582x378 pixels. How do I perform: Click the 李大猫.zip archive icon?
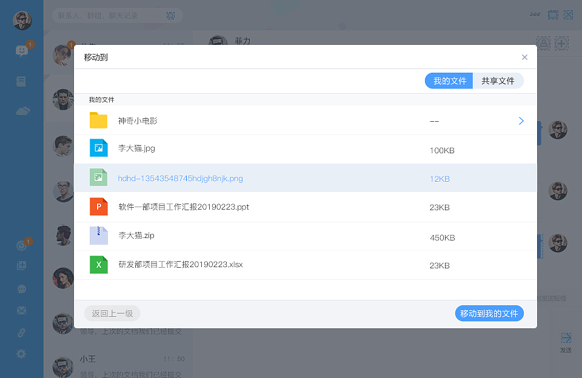pyautogui.click(x=98, y=236)
